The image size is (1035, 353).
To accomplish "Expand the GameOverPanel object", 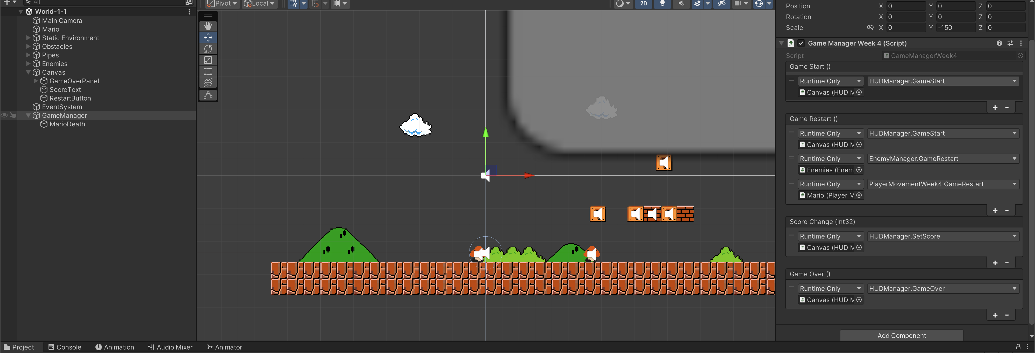I will point(36,81).
